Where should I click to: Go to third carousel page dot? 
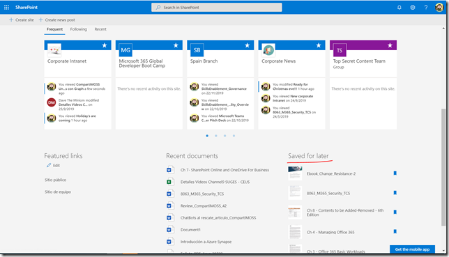[224, 136]
